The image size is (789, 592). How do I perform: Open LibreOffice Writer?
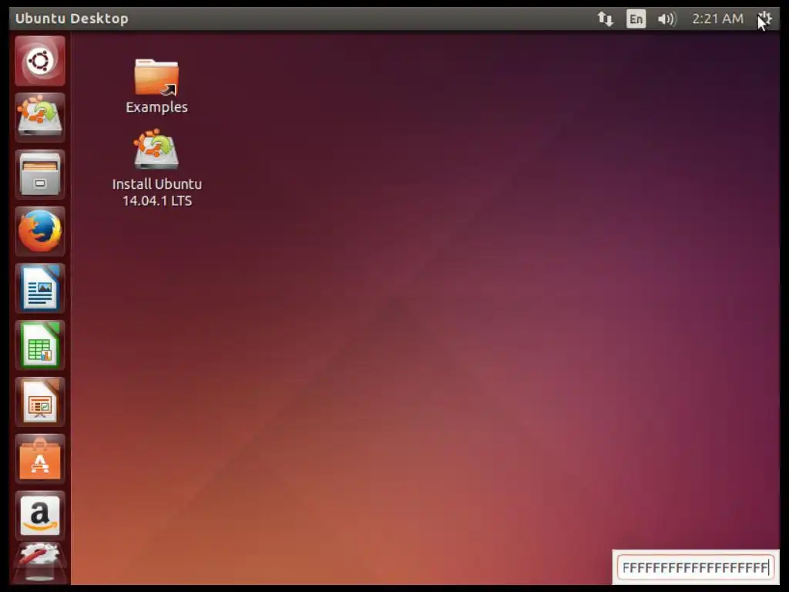[x=40, y=288]
